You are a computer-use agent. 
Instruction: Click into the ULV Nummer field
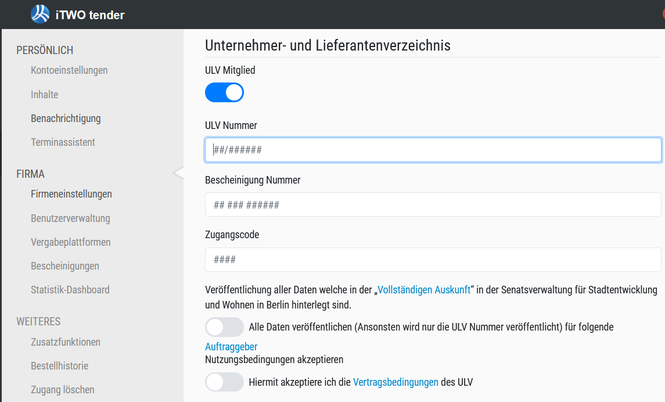pos(433,150)
